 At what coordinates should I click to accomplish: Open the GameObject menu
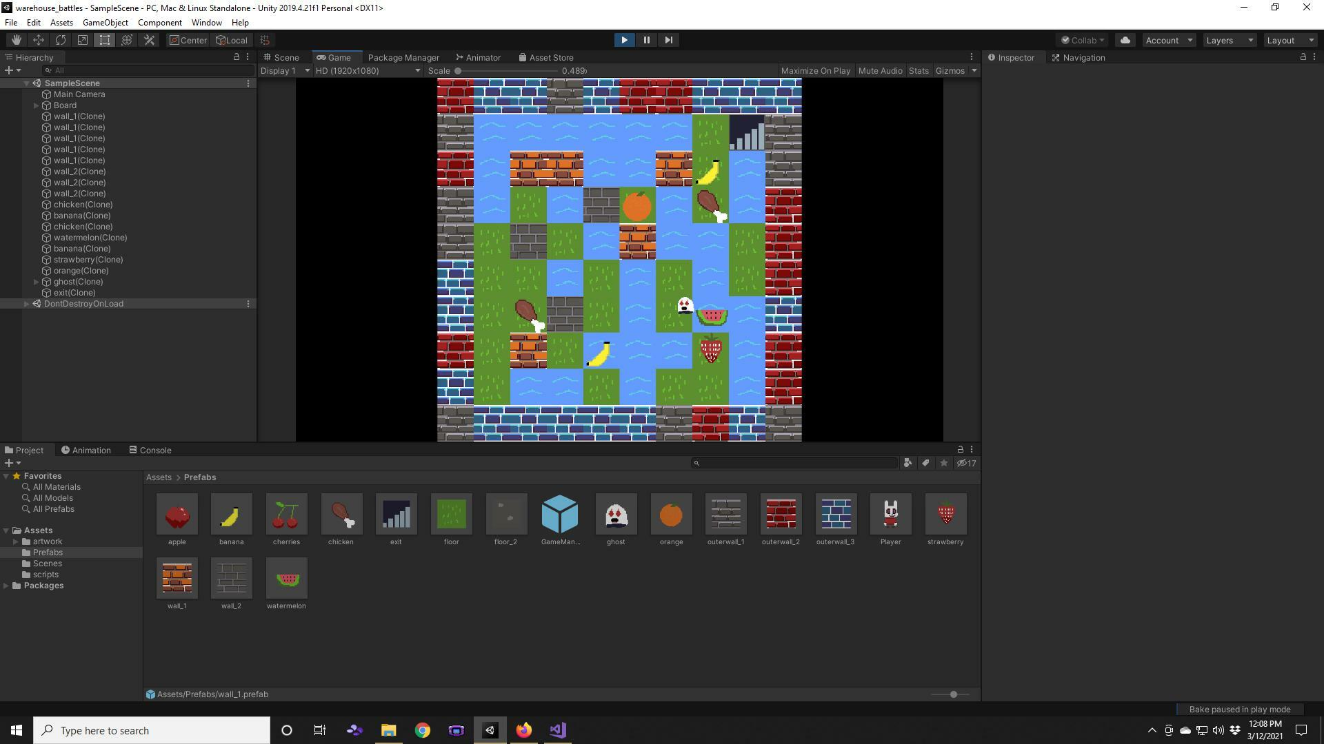105,23
